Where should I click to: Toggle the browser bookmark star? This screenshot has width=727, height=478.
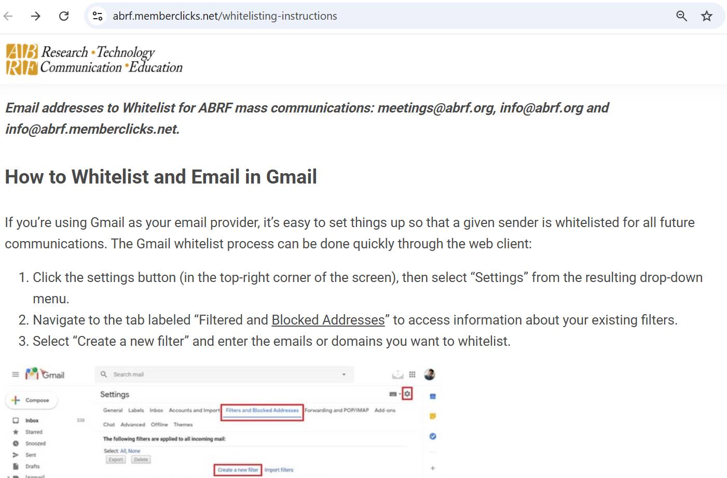coord(707,16)
